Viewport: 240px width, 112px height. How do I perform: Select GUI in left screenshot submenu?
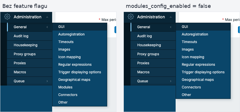click(x=80, y=27)
